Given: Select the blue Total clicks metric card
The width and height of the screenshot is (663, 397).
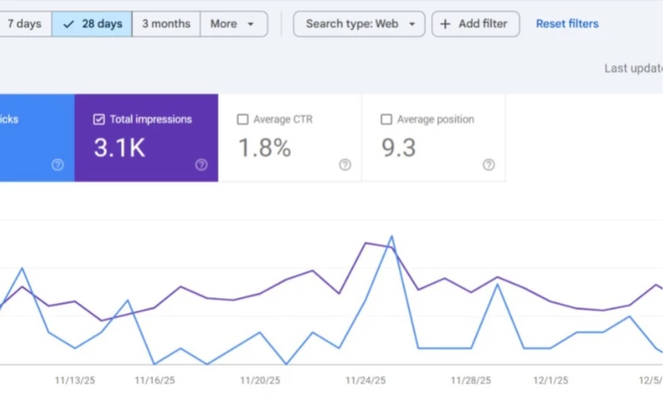Looking at the screenshot, I should (x=33, y=137).
